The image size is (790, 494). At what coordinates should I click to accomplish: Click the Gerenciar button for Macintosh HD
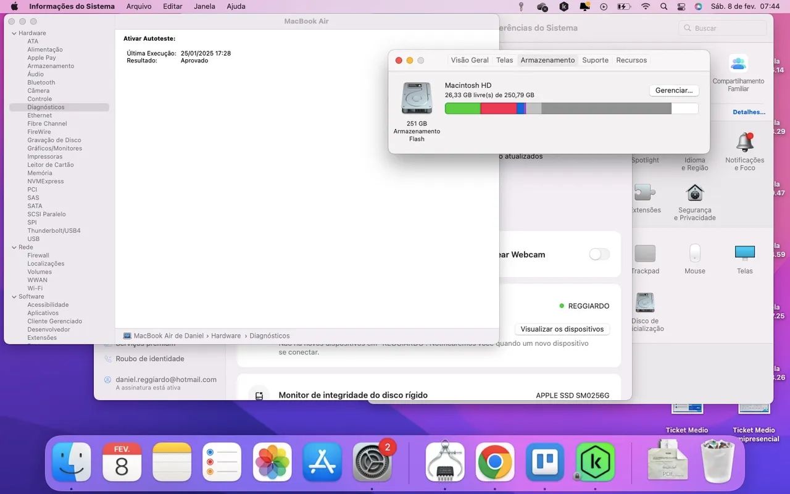[673, 90]
